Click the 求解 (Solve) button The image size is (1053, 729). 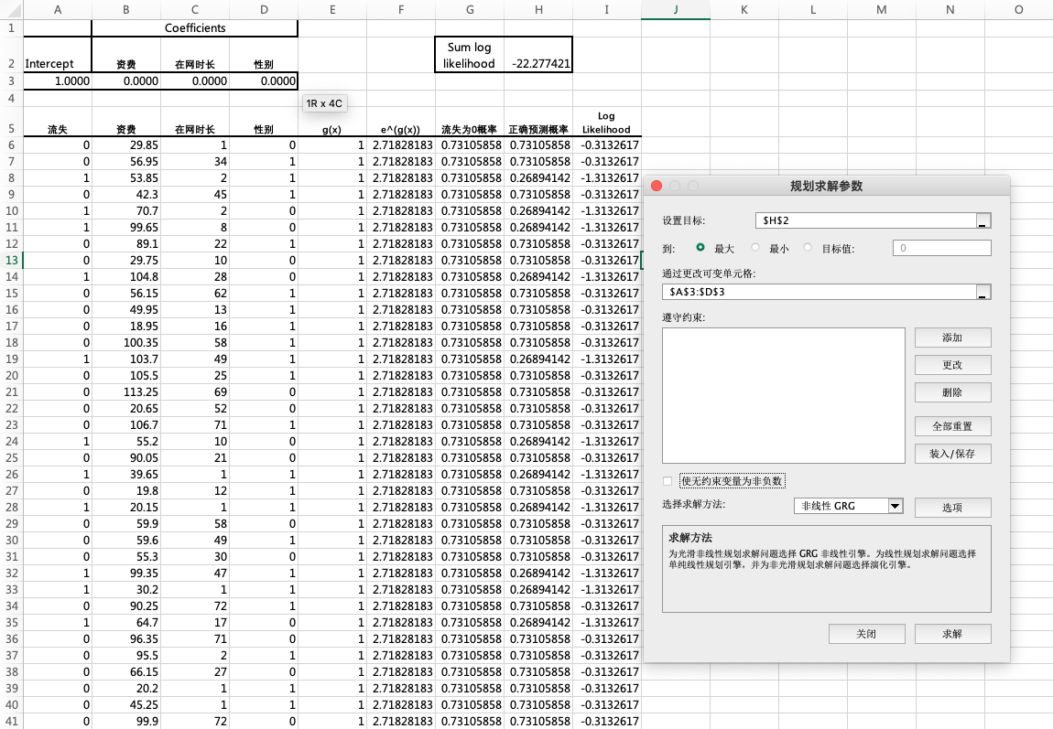tap(952, 634)
